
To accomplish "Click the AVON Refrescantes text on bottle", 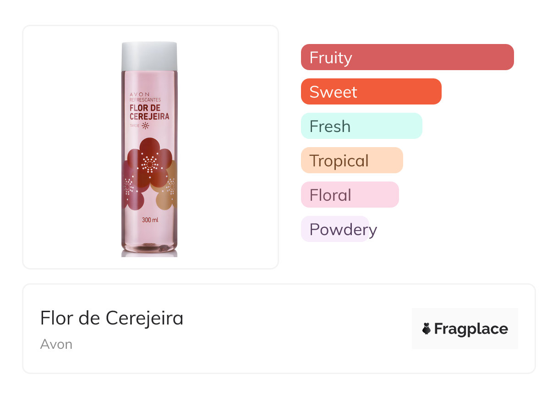I will point(145,97).
